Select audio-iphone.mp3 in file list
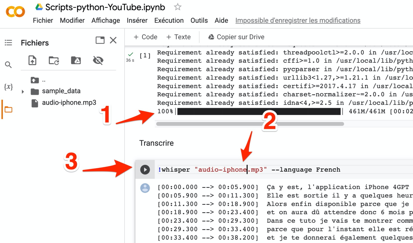The height and width of the screenshot is (243, 413). (69, 103)
